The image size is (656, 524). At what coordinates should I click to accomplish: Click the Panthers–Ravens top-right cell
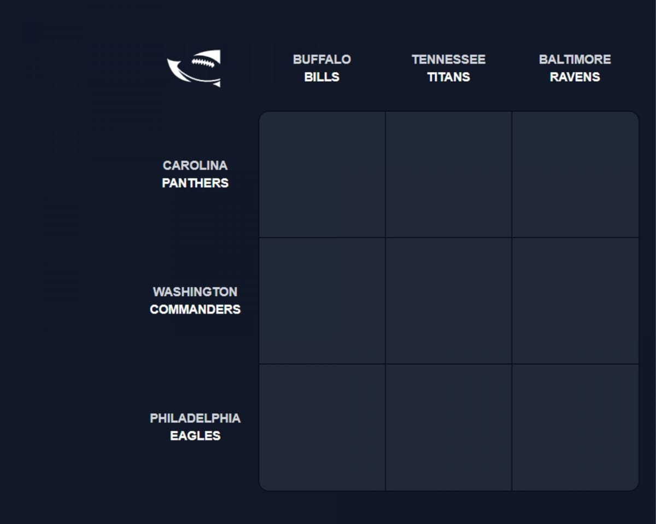click(575, 174)
